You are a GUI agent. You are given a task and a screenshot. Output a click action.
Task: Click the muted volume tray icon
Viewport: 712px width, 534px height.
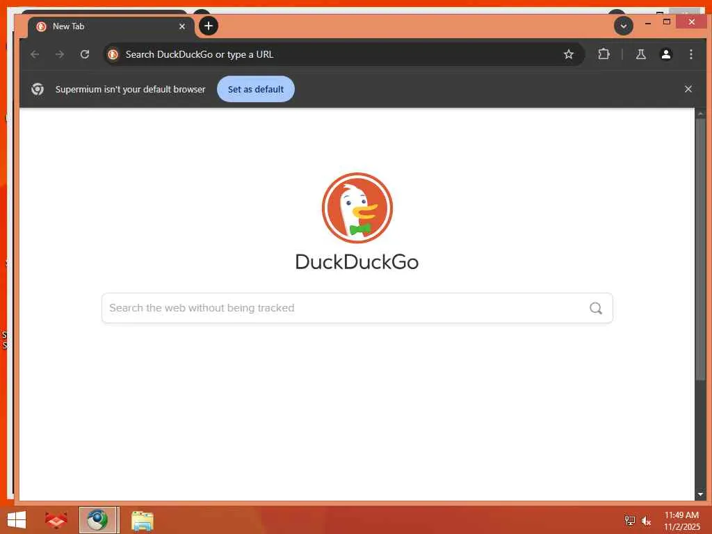click(646, 521)
